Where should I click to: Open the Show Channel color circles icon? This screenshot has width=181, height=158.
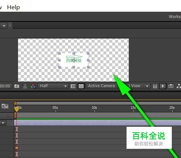coord(33,86)
